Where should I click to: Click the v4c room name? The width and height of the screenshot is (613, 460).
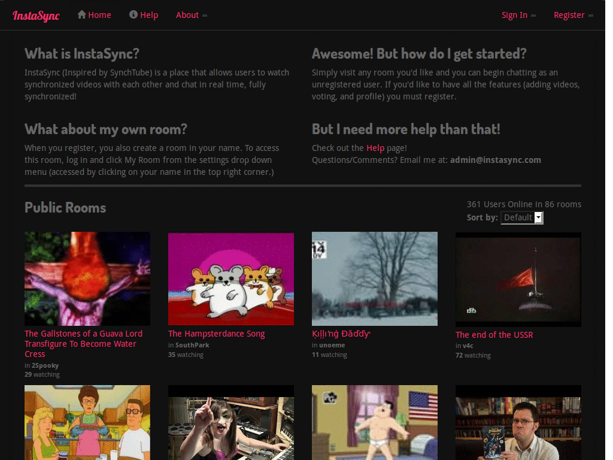click(x=468, y=346)
